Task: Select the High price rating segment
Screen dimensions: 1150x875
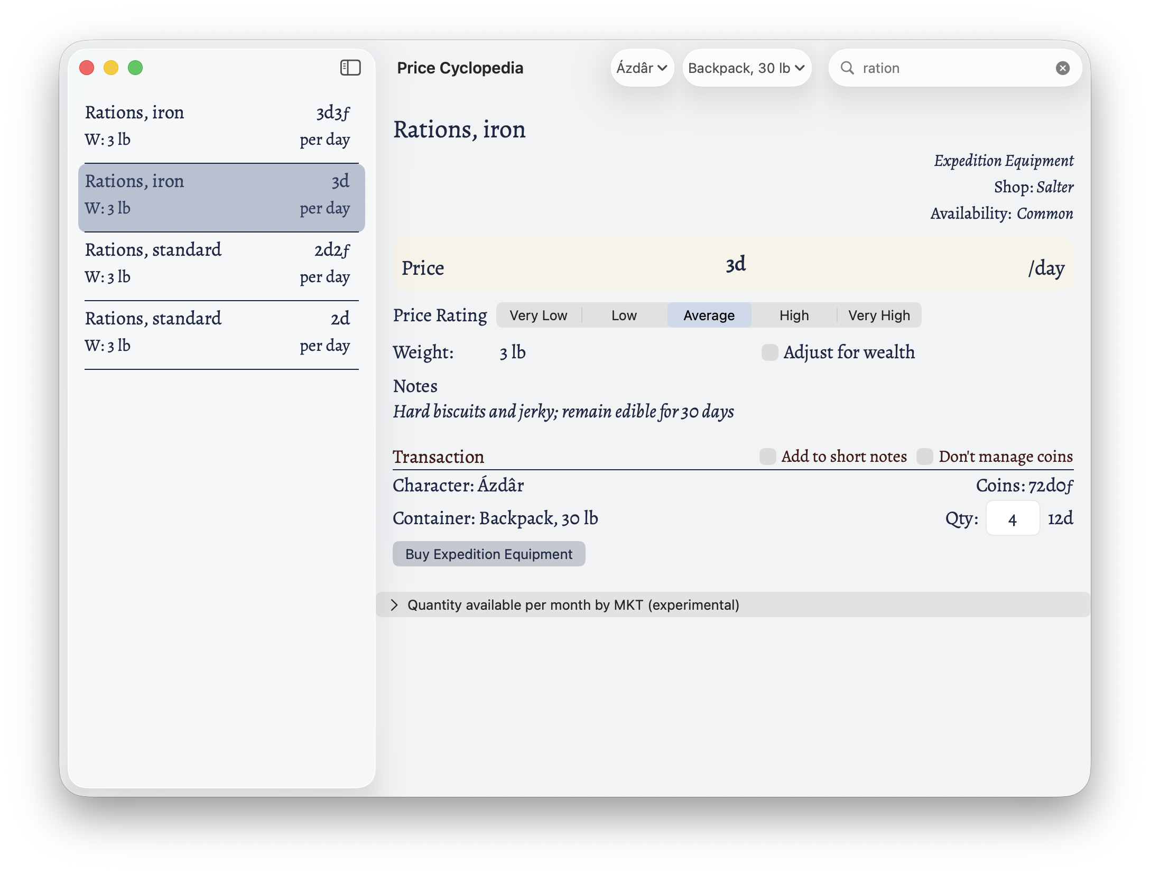Action: point(794,315)
